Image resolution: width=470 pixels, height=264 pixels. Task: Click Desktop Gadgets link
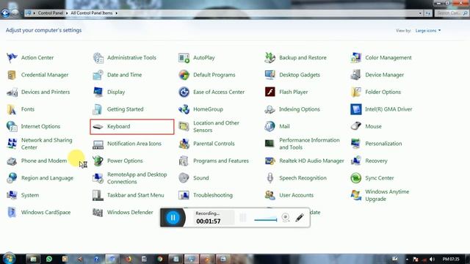300,75
